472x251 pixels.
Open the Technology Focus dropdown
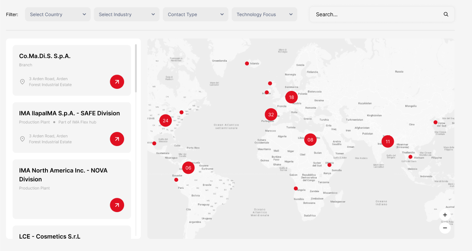264,15
